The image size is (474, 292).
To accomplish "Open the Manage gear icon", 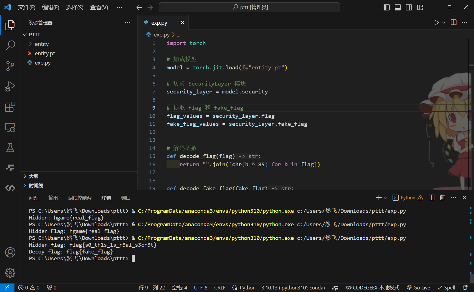I will tap(10, 273).
